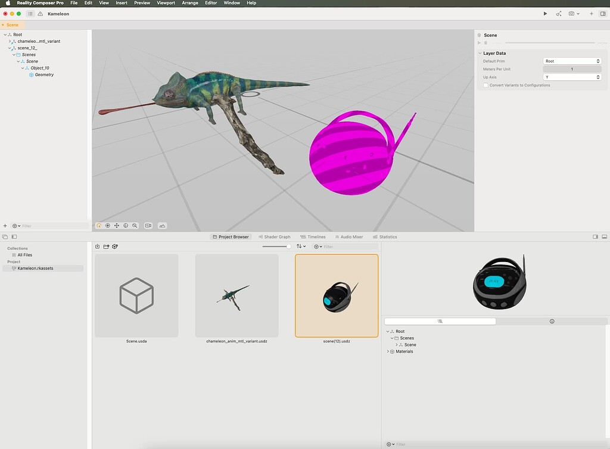Click the camera capture icon below the viewport
Screen dimensions: 610x449
tap(148, 225)
